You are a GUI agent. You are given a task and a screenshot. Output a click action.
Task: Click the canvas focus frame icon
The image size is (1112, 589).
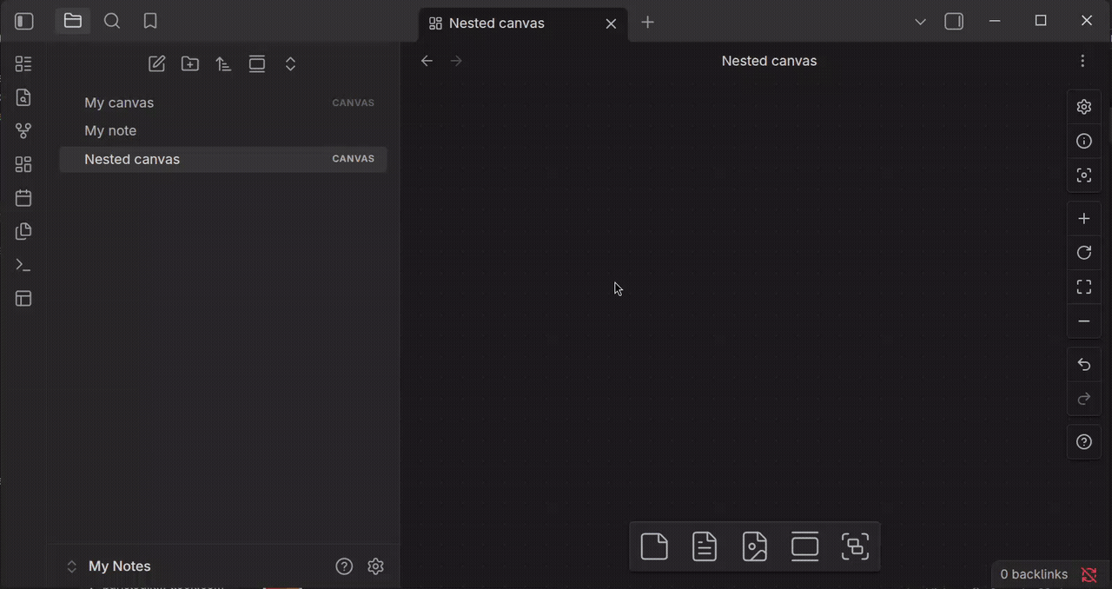1084,175
